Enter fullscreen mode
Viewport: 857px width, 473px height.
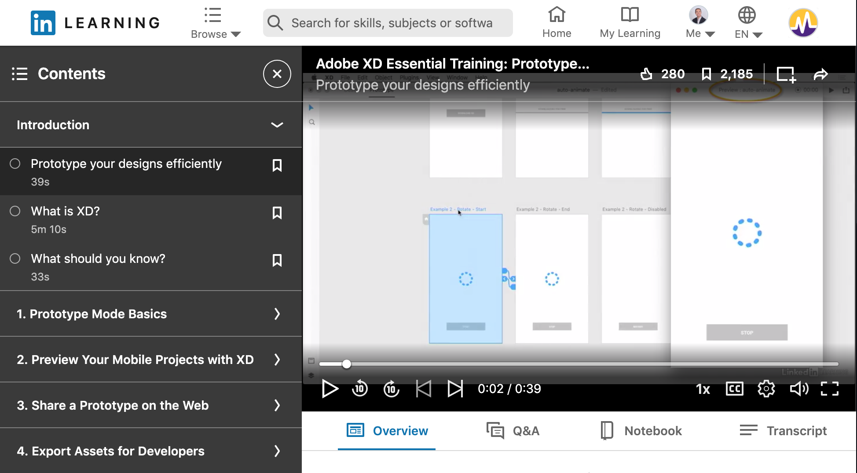829,389
